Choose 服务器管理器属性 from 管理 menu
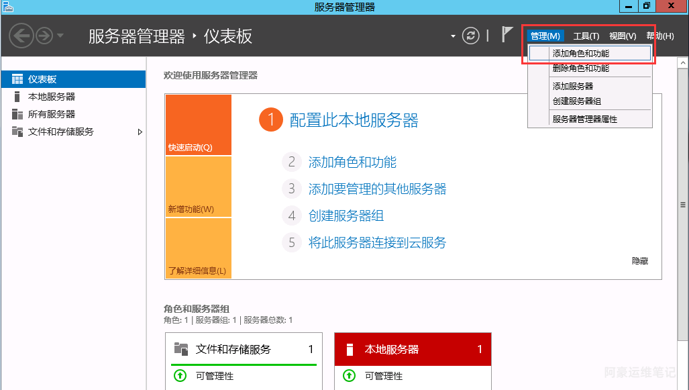 coord(584,119)
